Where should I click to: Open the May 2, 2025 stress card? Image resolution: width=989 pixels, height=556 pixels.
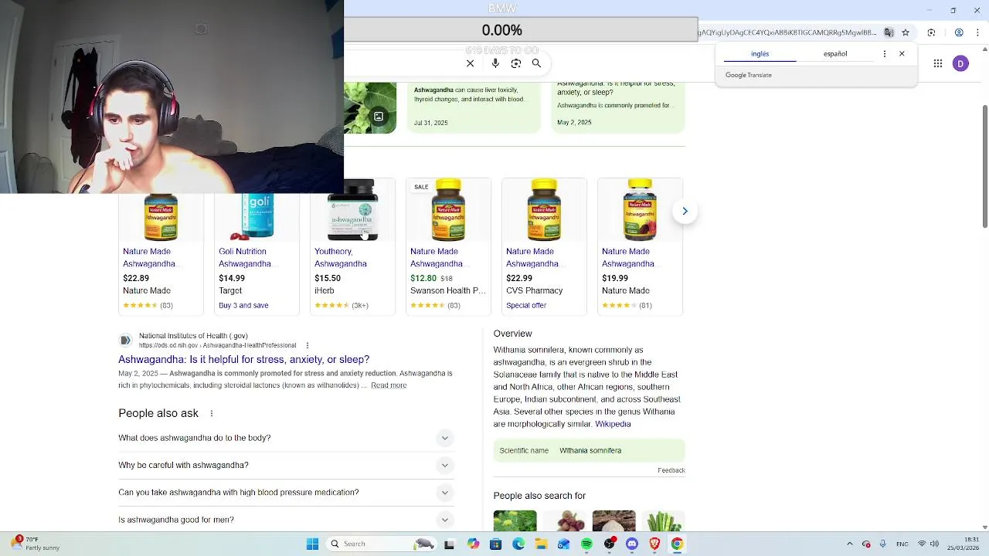(x=618, y=108)
